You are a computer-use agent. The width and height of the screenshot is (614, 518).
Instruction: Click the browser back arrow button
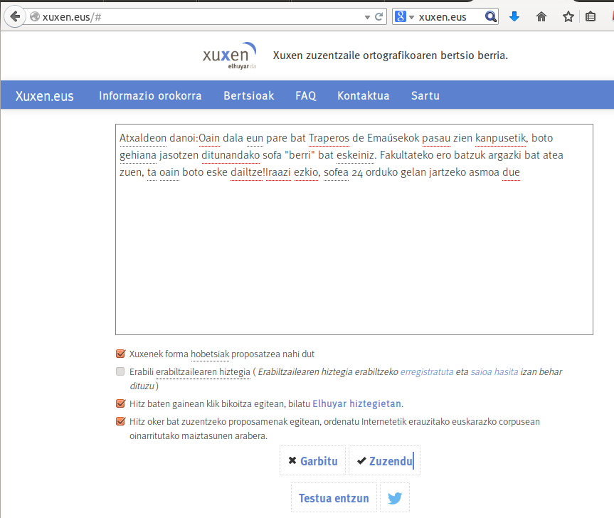click(x=15, y=17)
